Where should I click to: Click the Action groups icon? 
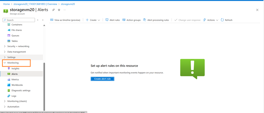[x=124, y=20]
